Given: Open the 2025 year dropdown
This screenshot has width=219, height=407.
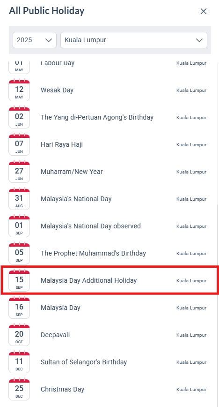Looking at the screenshot, I should (35, 40).
